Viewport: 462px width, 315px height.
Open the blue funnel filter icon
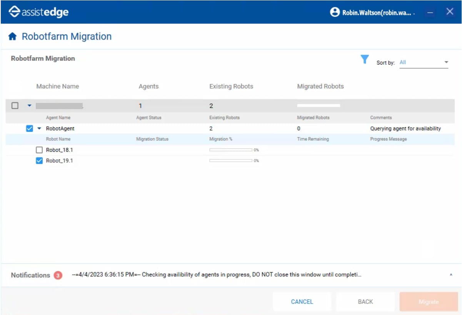pos(364,60)
